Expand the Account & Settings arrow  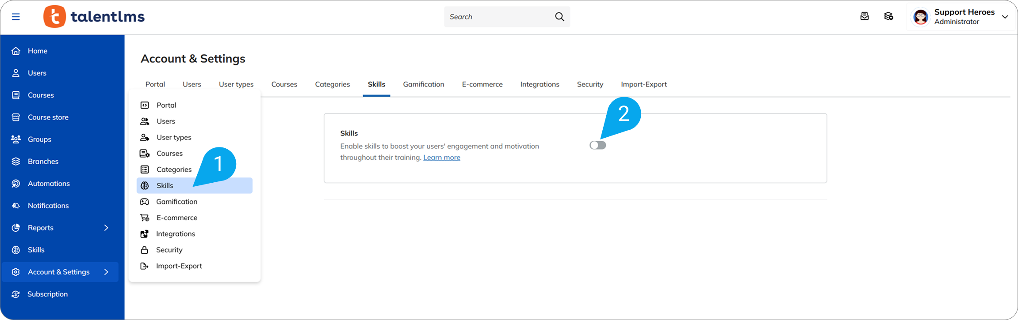[106, 272]
